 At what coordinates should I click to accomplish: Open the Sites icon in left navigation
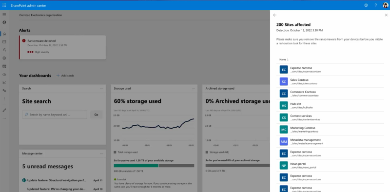(x=4, y=42)
